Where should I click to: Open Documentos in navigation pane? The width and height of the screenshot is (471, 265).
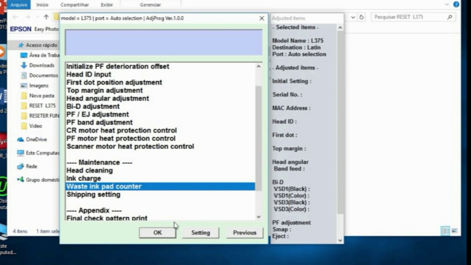(40, 75)
